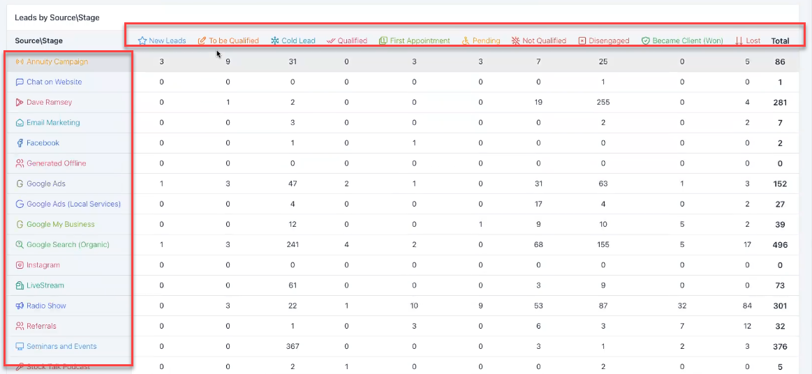
Task: Click the Radio Show megaphone icon
Action: coord(20,306)
